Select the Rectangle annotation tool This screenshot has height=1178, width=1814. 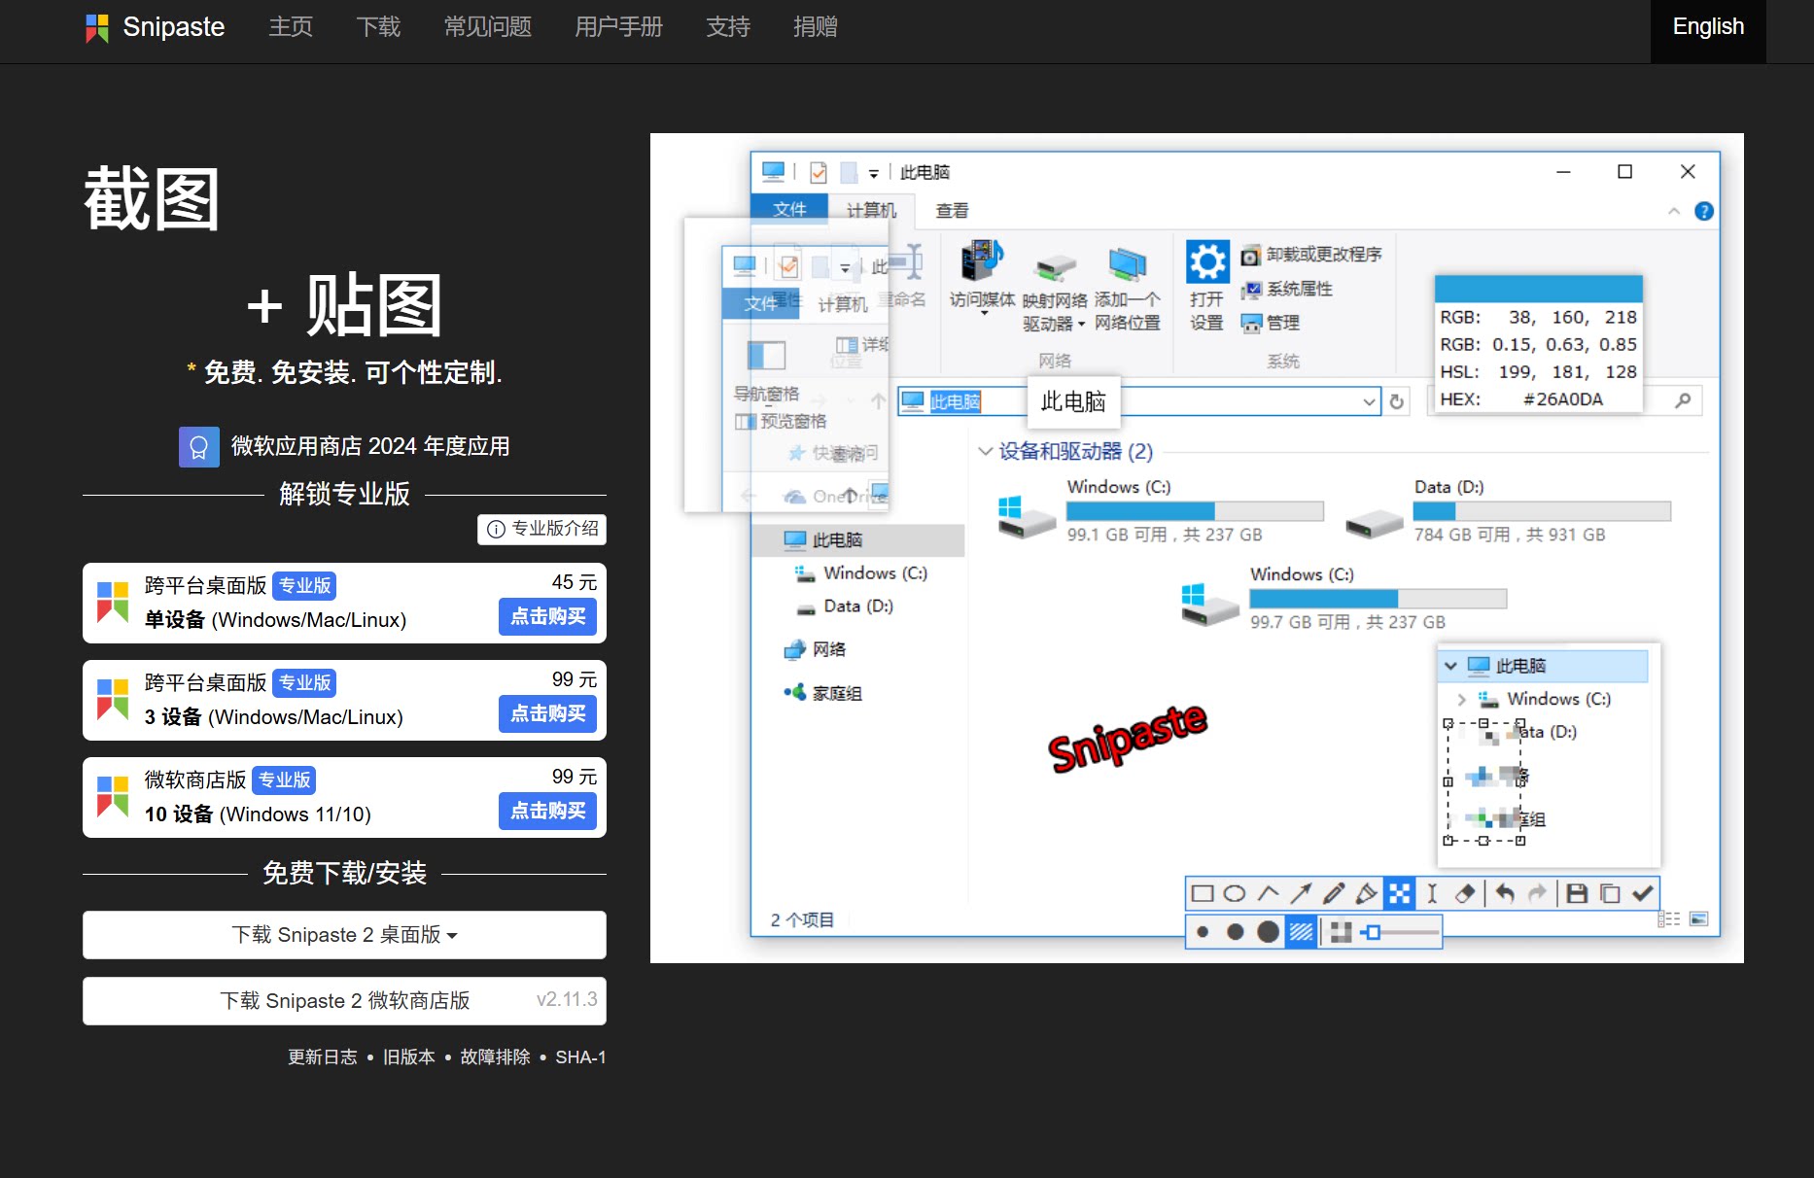pyautogui.click(x=1204, y=893)
